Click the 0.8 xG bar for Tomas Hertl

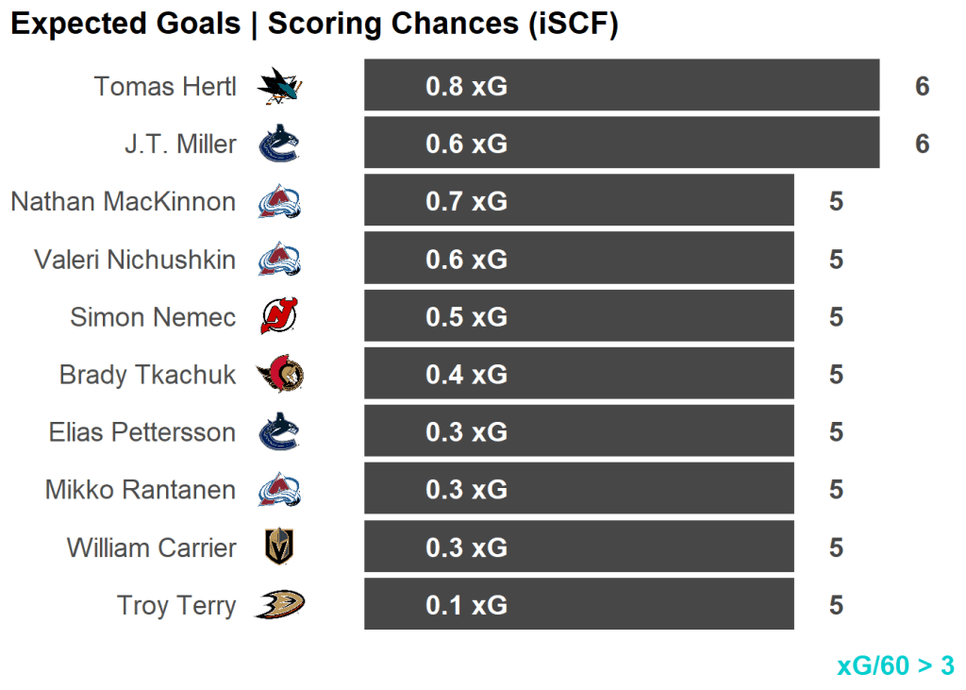[x=622, y=86]
